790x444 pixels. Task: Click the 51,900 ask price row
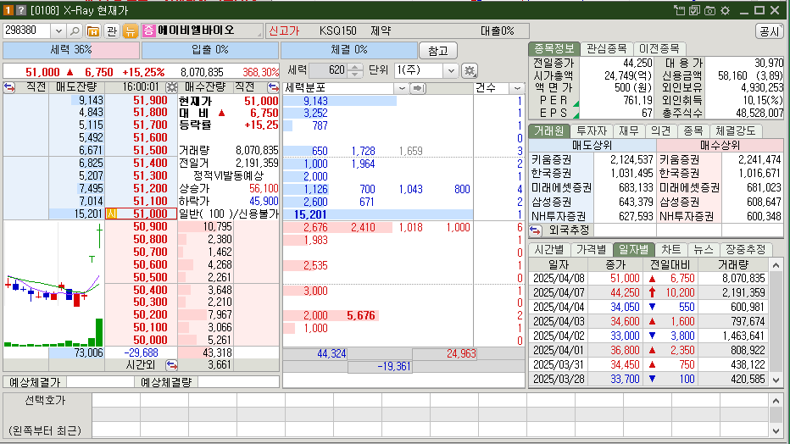click(150, 100)
